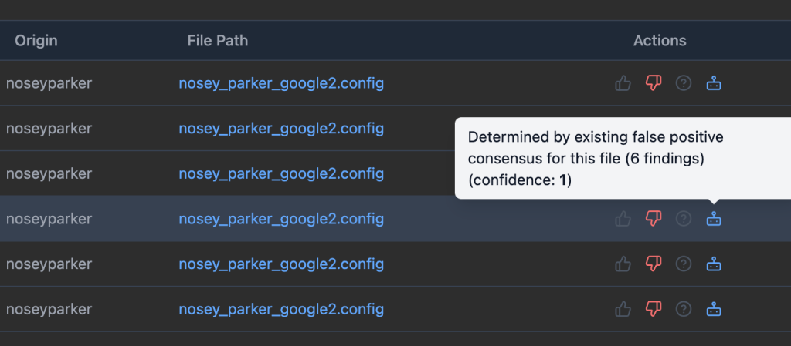Click question mark icon in fifth row
The height and width of the screenshot is (346, 791).
click(683, 264)
